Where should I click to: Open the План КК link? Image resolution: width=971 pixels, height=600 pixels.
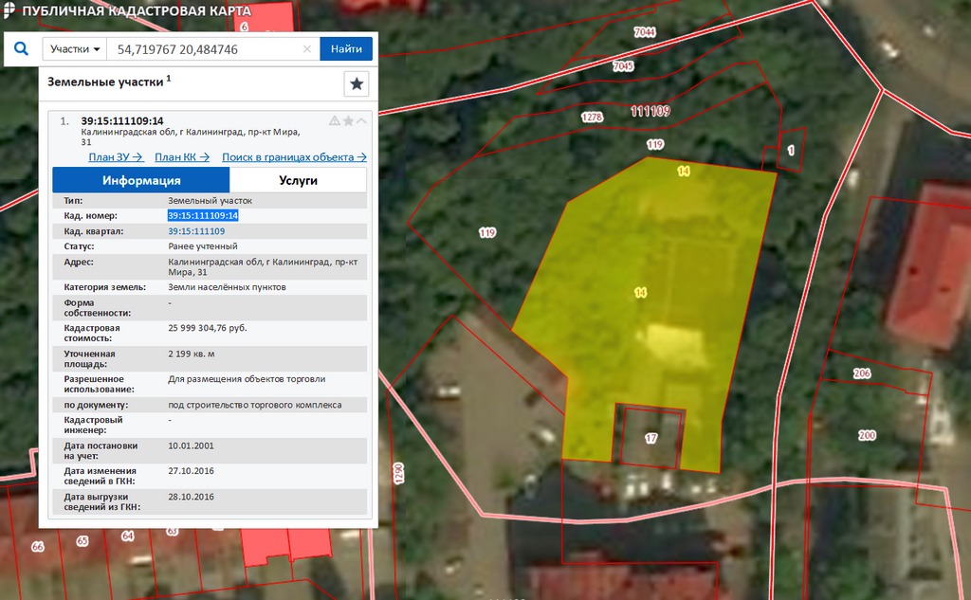click(x=182, y=157)
